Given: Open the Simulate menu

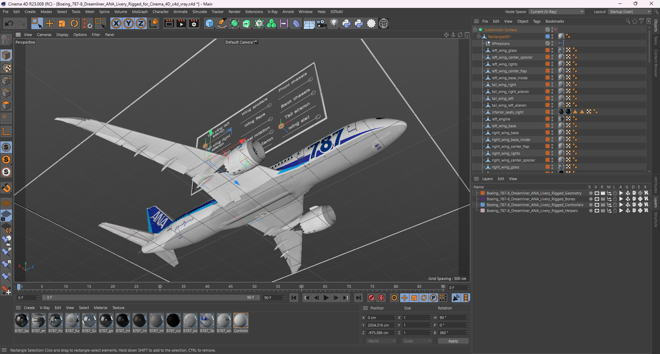Looking at the screenshot, I should pyautogui.click(x=199, y=12).
